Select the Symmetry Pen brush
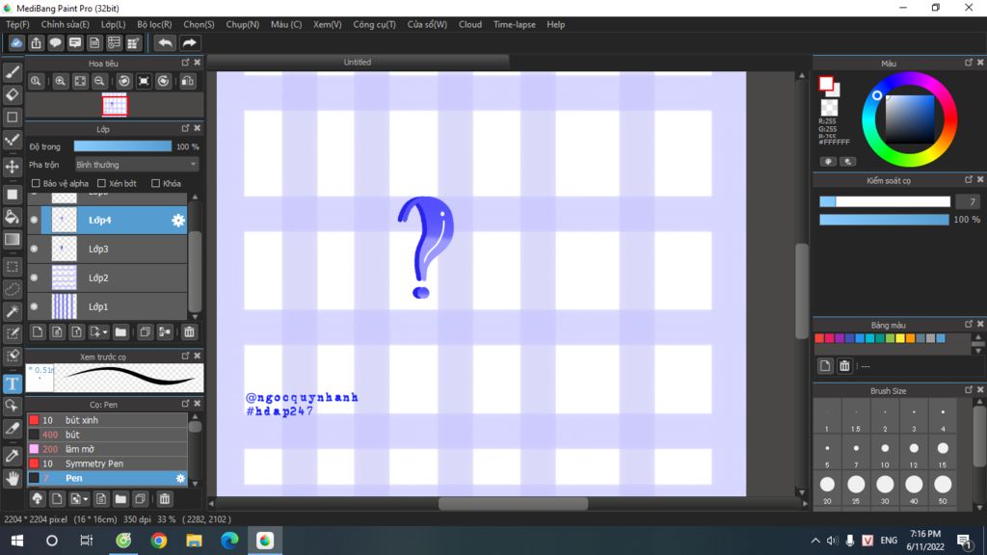This screenshot has height=555, width=987. (x=107, y=463)
